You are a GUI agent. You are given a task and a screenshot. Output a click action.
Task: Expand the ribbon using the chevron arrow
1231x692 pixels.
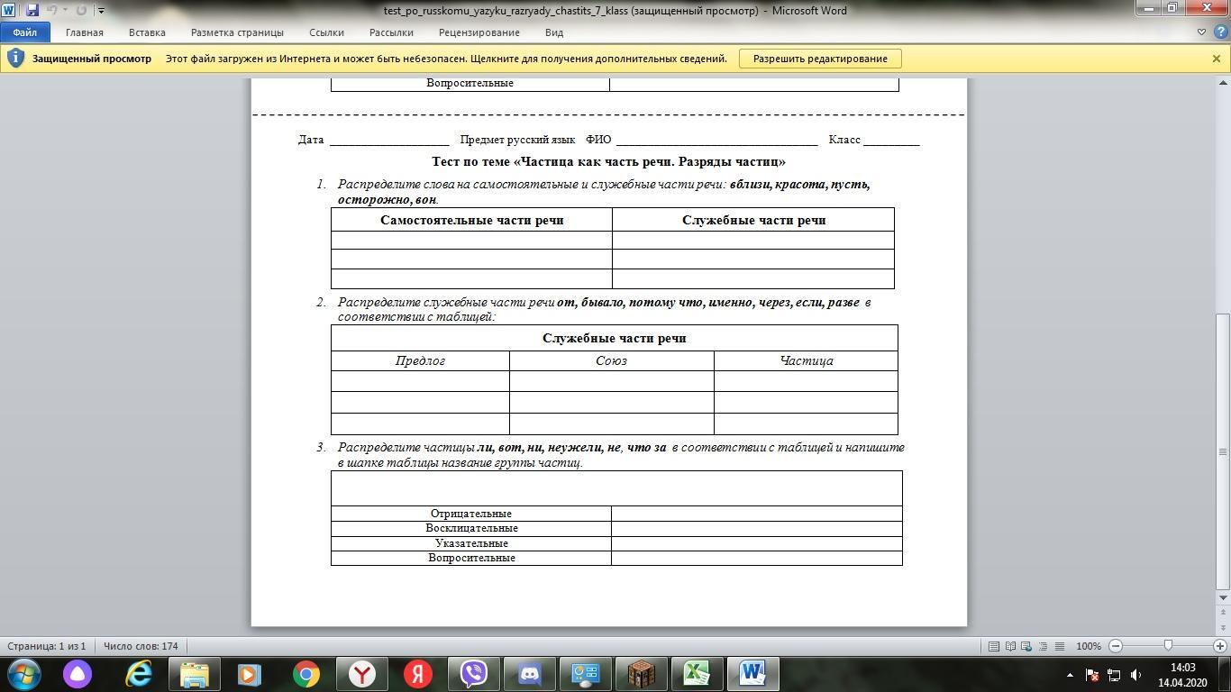click(x=1201, y=32)
